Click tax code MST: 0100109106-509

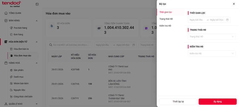pyautogui.click(x=119, y=87)
